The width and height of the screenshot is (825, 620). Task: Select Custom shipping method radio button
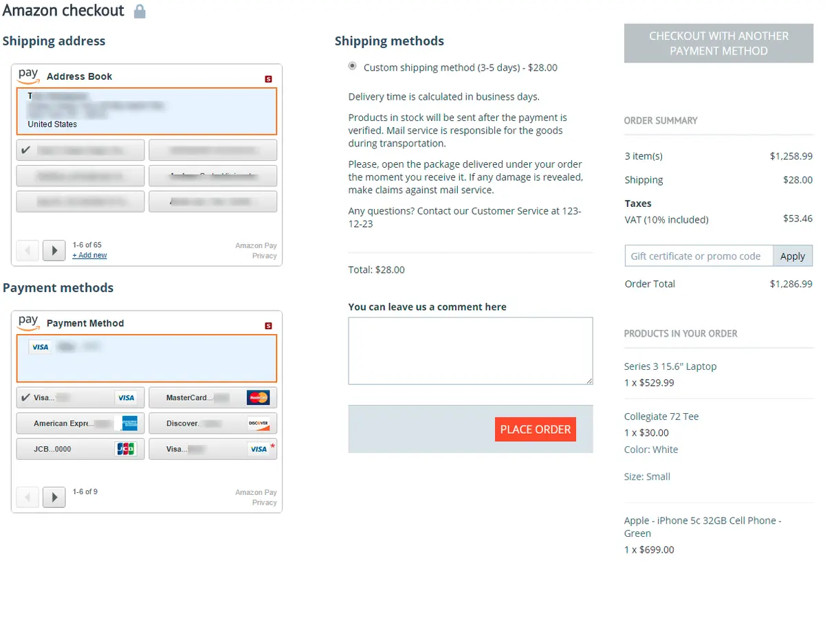(353, 66)
